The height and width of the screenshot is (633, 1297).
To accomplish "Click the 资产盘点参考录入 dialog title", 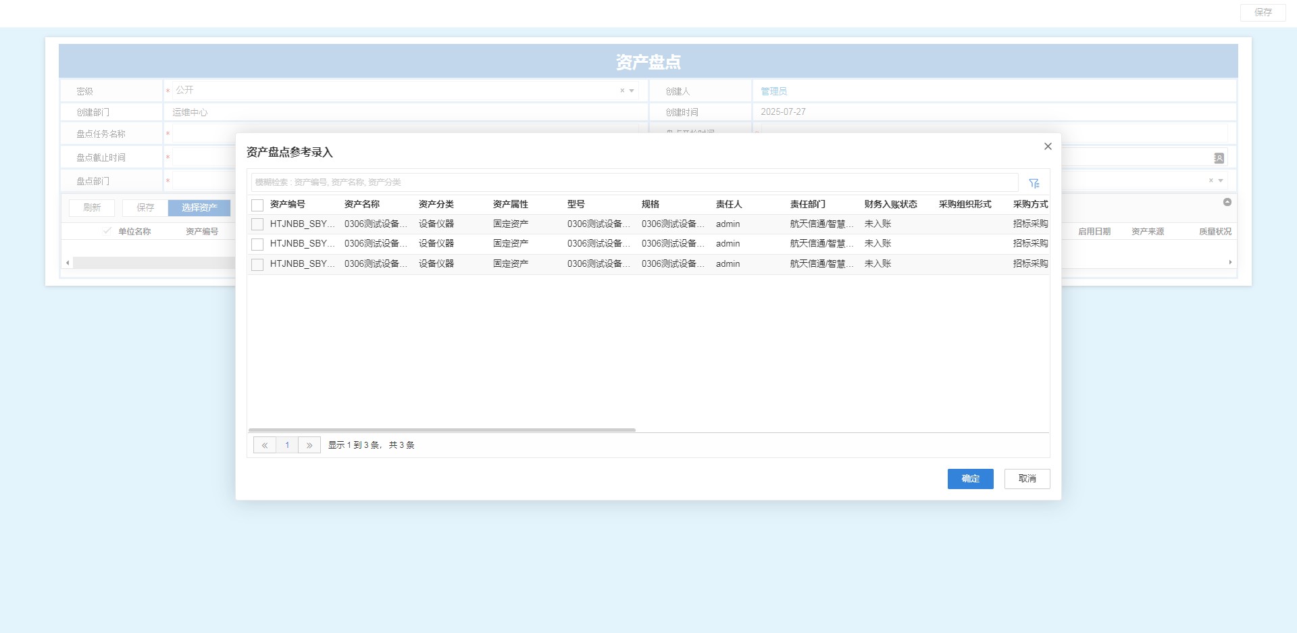I will [290, 152].
